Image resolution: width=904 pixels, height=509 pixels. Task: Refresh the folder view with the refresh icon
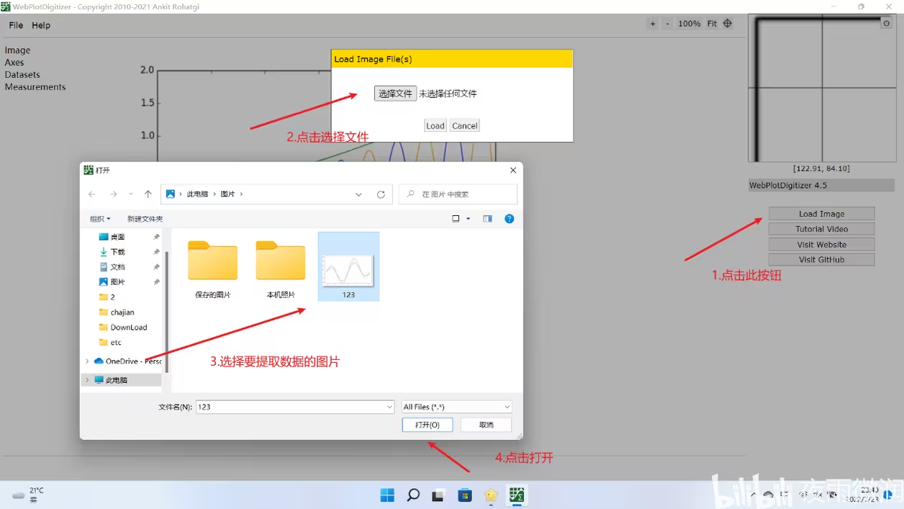point(381,194)
